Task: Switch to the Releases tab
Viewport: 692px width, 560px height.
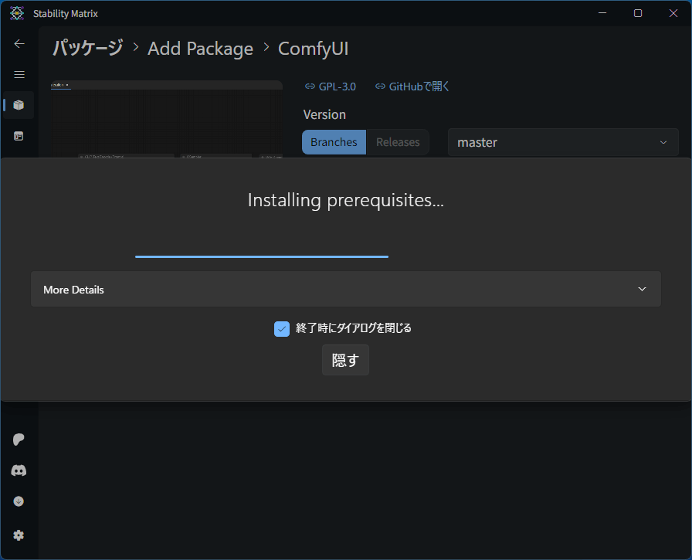Action: [398, 142]
